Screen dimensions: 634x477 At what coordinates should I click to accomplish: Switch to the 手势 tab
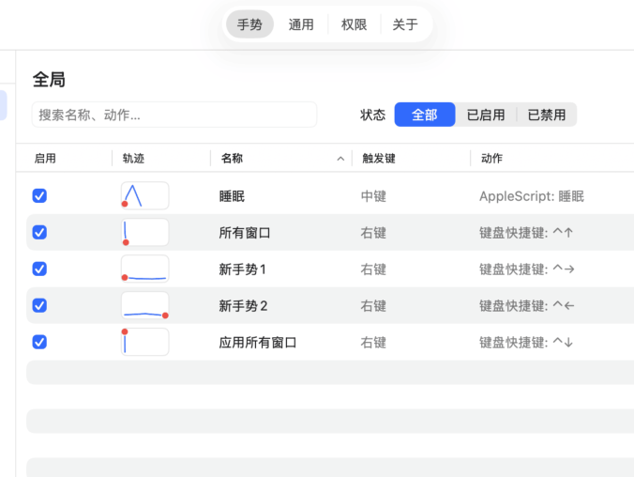point(249,24)
